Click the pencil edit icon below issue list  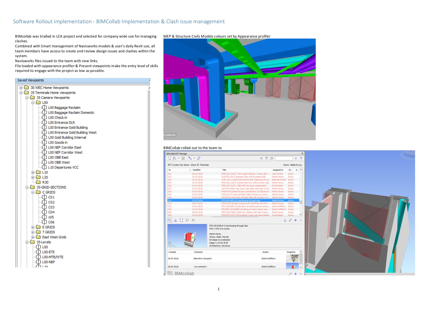[x=290, y=220]
